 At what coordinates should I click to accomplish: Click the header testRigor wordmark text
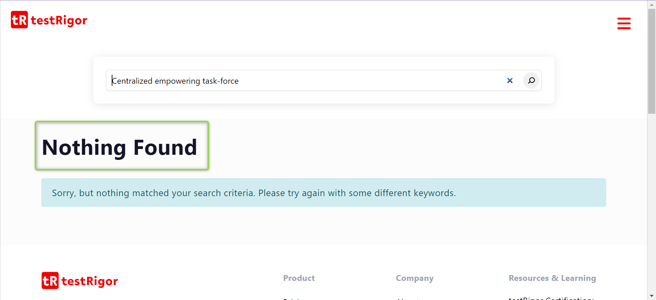pyautogui.click(x=59, y=21)
